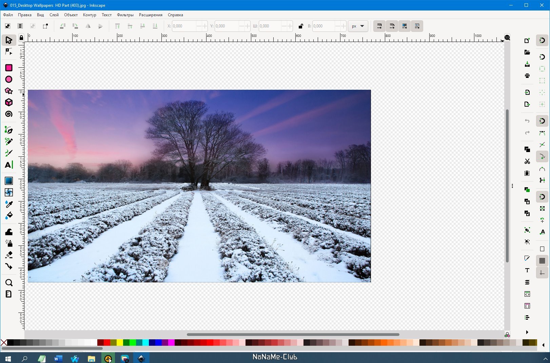Open the Фильтры menu

(125, 15)
